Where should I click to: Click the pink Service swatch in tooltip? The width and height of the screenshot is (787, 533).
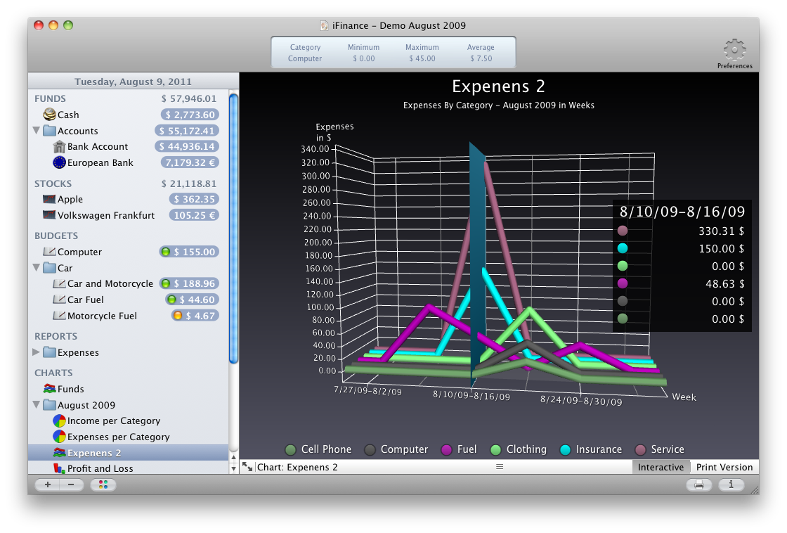point(623,231)
